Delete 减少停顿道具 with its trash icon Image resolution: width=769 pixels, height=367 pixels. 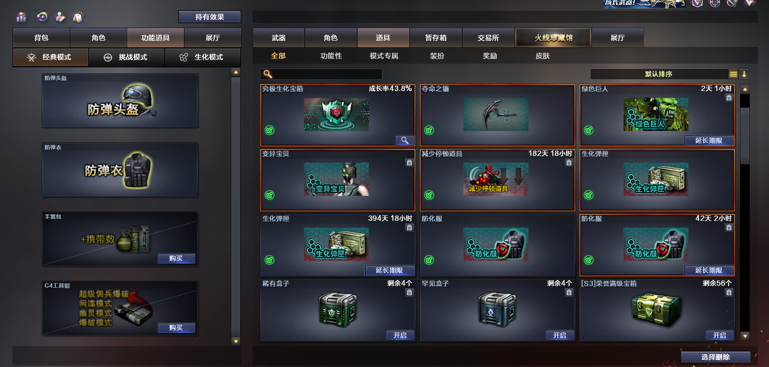pos(569,163)
